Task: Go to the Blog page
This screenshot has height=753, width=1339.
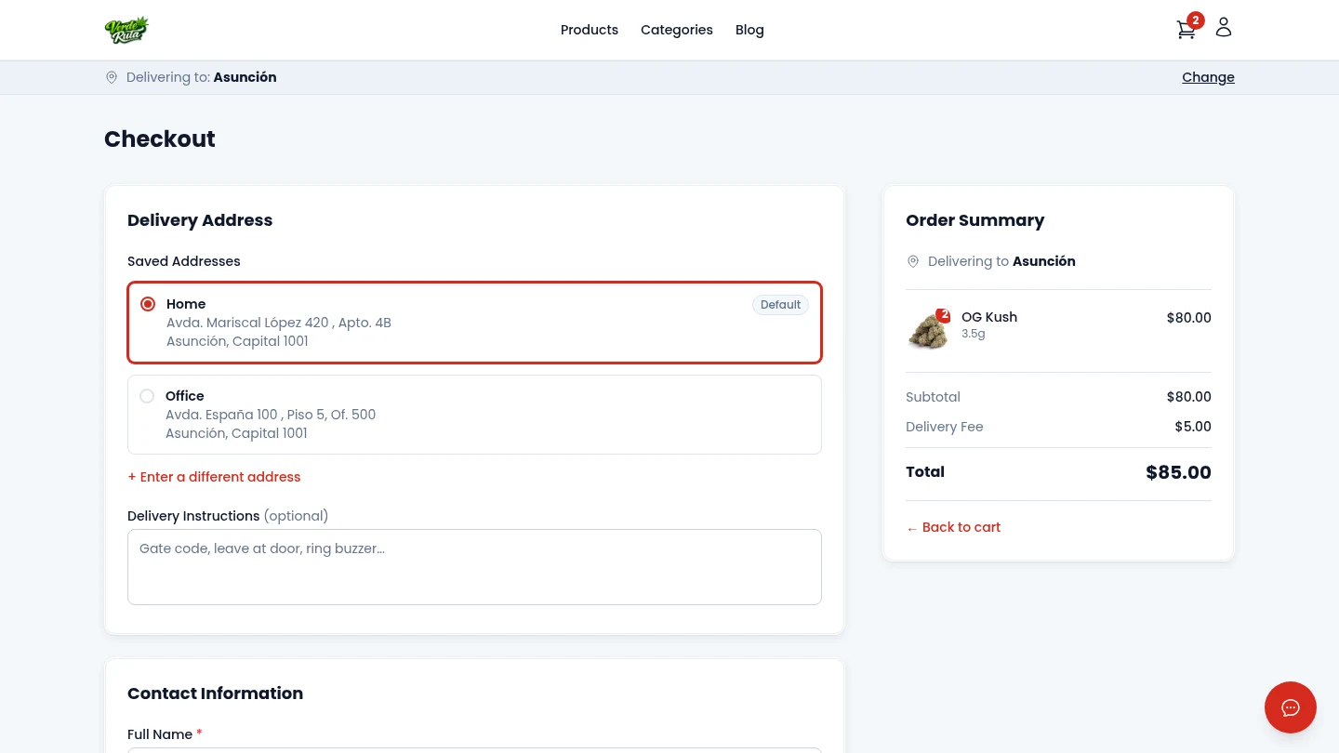Action: (749, 30)
